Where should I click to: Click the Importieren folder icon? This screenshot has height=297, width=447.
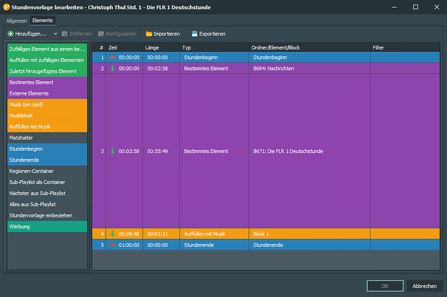149,33
